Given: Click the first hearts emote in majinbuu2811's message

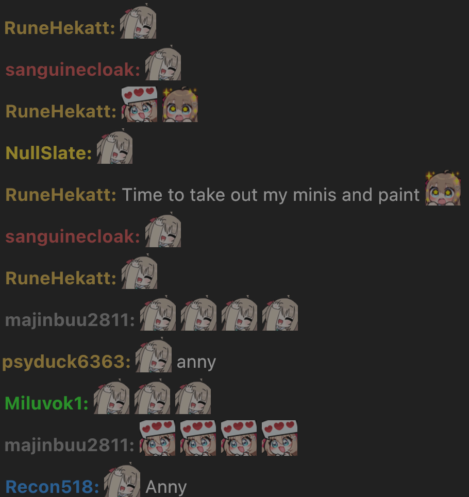Looking at the screenshot, I should coord(158,438).
